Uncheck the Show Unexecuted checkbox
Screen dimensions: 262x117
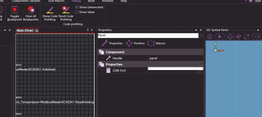(x=76, y=7)
